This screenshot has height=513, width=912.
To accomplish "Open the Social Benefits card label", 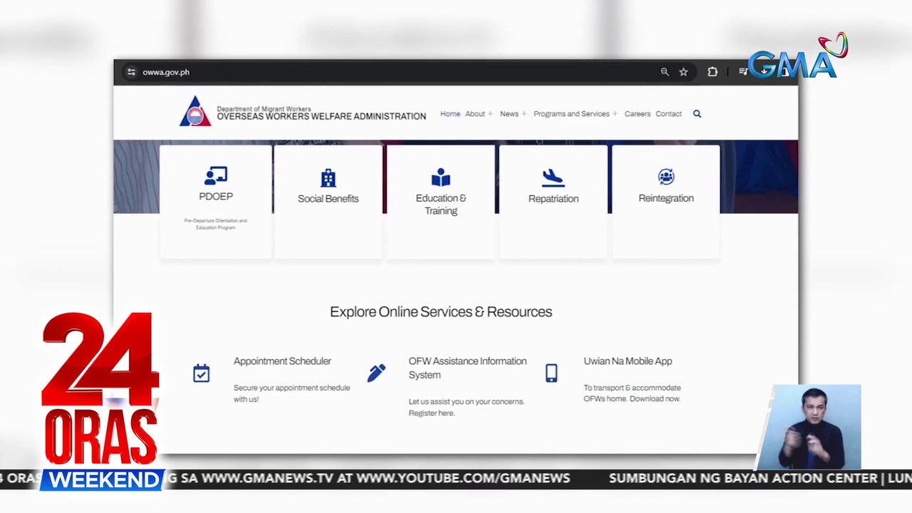I will (x=328, y=199).
